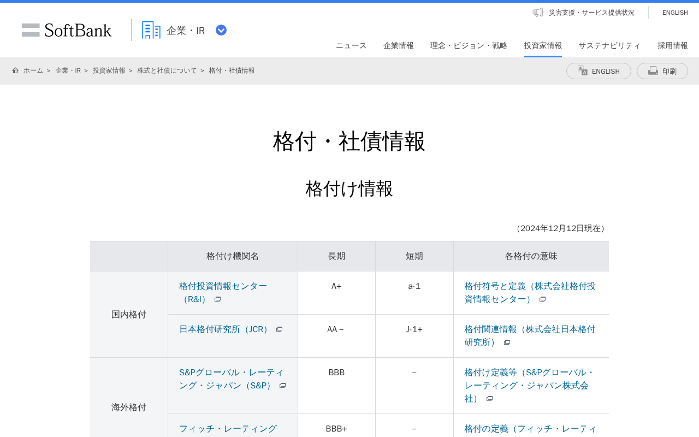Screen dimensions: 699x437
Task: Go to 株式と社債について breadcrumb link
Action: 167,70
